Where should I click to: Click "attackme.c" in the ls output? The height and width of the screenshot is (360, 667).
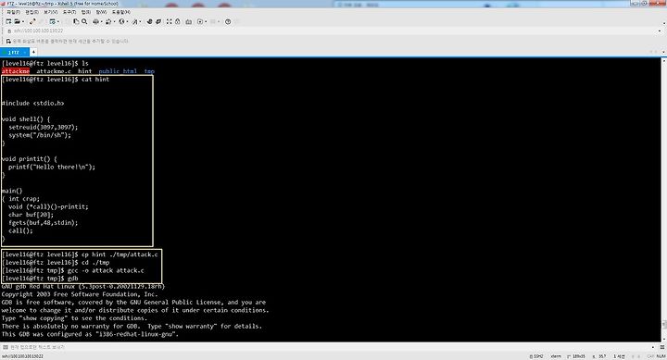coord(54,71)
